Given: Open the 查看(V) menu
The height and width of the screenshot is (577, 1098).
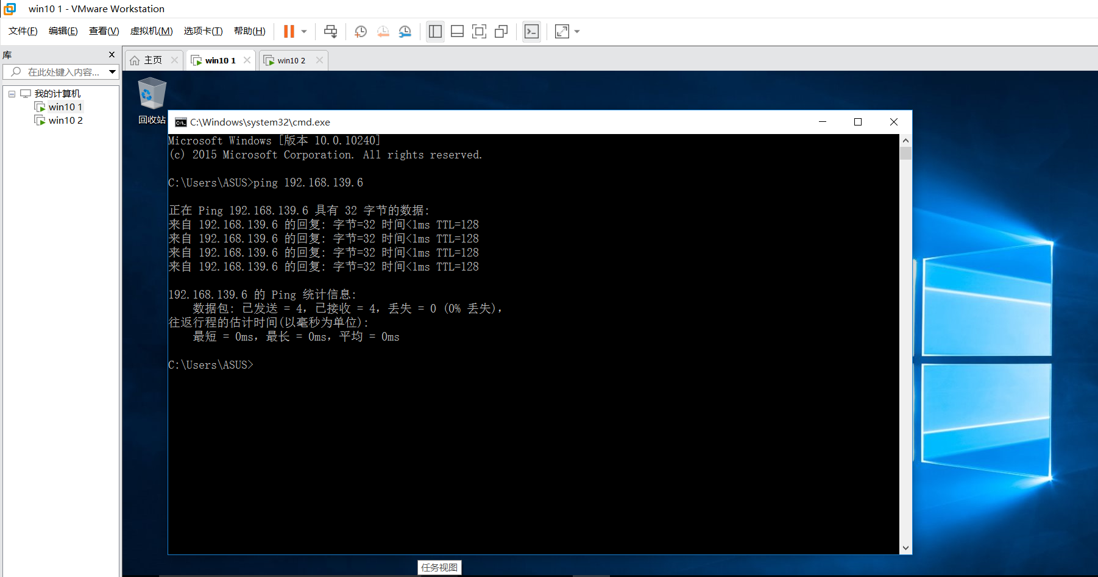Looking at the screenshot, I should pos(104,31).
